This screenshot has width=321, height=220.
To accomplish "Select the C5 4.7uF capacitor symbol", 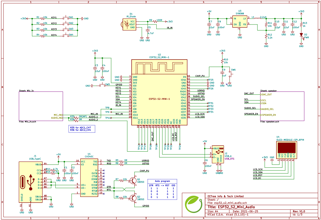I will [148, 30].
